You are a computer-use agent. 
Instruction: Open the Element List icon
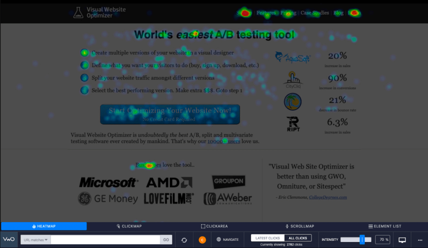point(370,226)
